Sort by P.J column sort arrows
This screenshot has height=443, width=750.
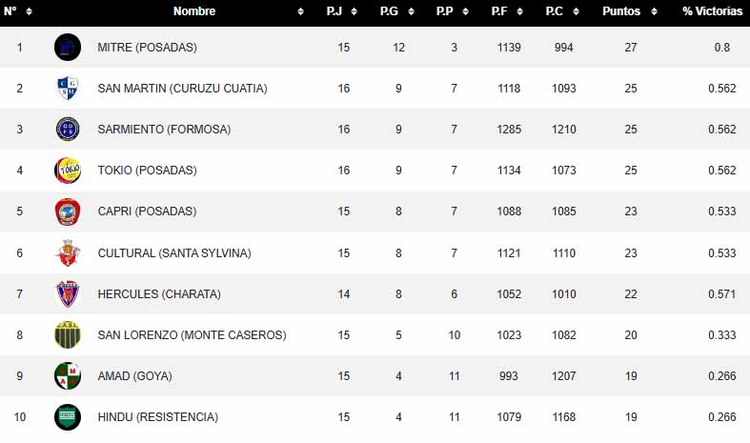(354, 11)
